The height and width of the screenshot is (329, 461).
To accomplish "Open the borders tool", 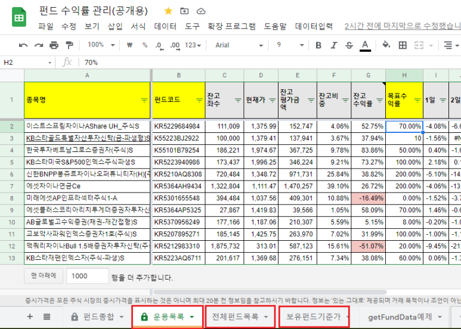I will coord(403,45).
